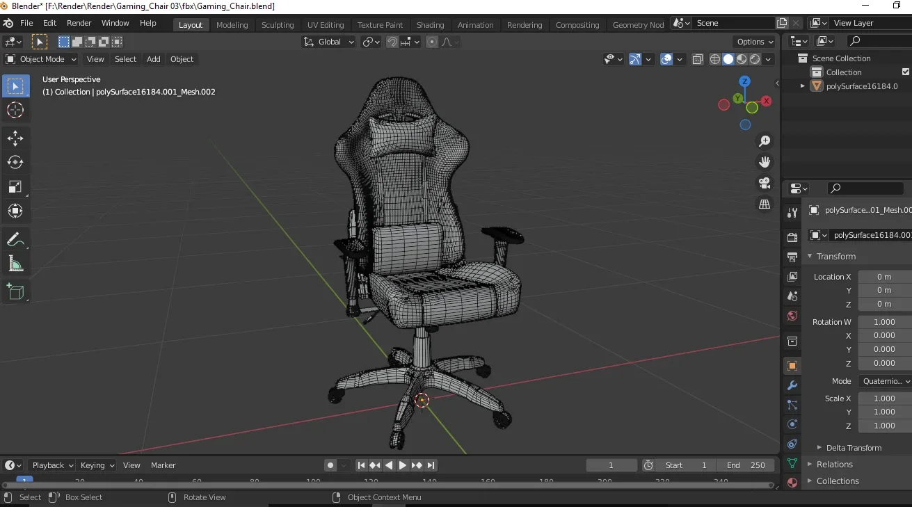Open the Material properties tab
This screenshot has width=912, height=507.
click(x=792, y=483)
